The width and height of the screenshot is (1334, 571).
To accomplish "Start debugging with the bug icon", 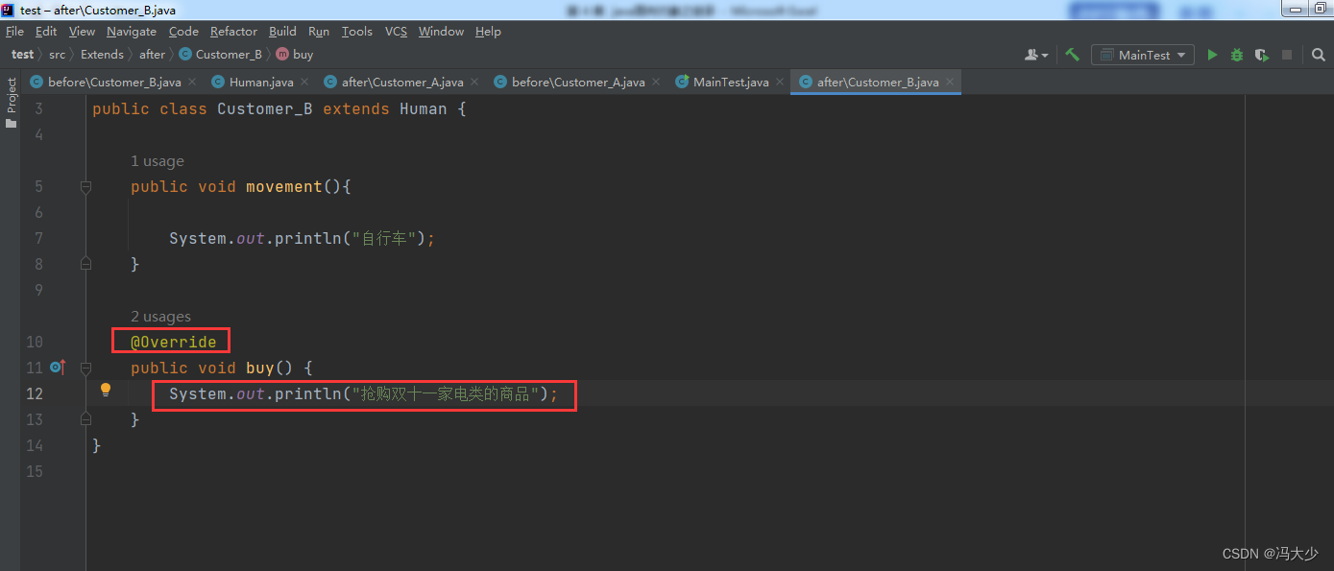I will point(1237,55).
